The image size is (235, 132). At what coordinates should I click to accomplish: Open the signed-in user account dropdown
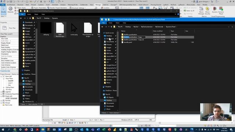tap(203, 1)
